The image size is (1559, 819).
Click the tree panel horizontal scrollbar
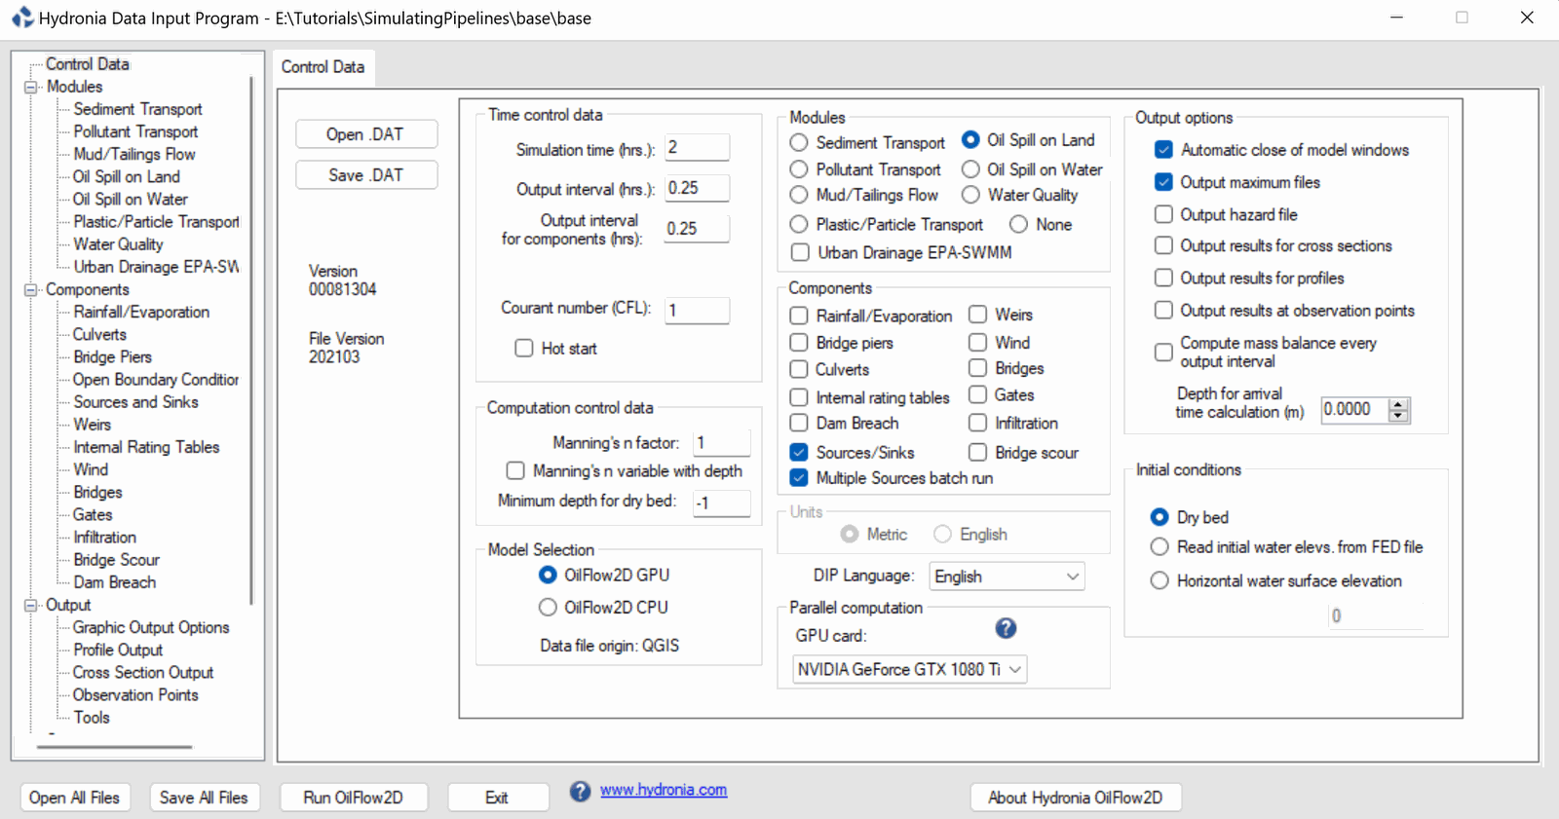(x=115, y=747)
